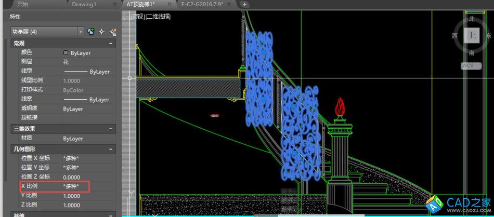Switch to the E-C2-G2016.7.9 tab
This screenshot has height=217, width=494.
pyautogui.click(x=202, y=4)
